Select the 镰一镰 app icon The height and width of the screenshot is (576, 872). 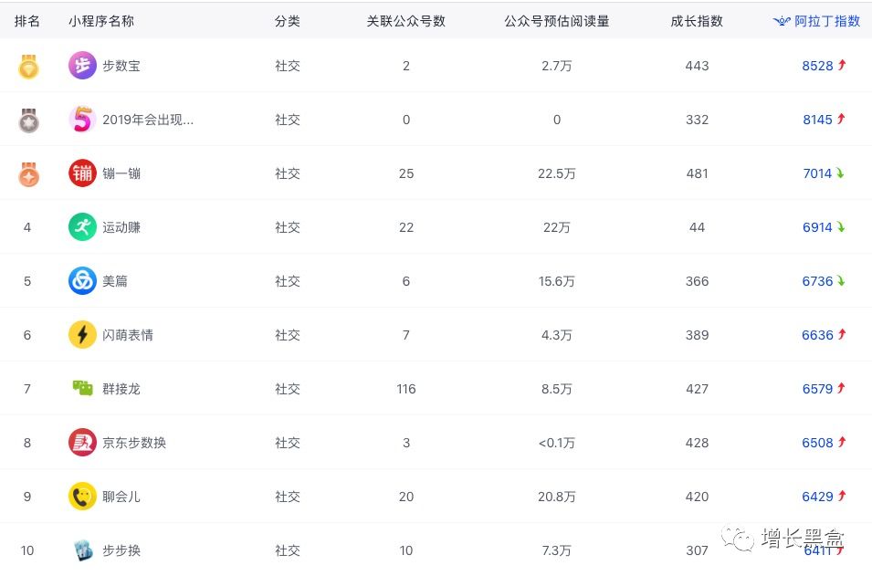tap(82, 173)
